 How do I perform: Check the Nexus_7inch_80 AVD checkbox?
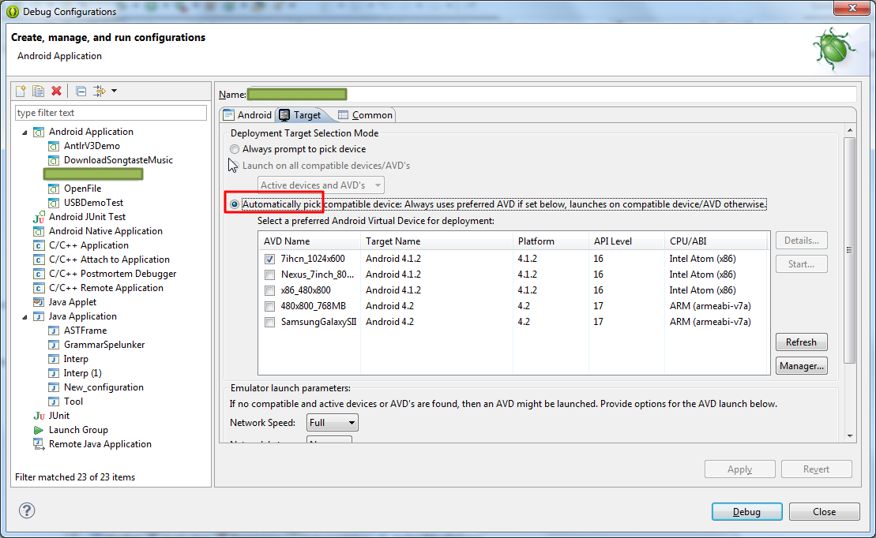point(270,275)
